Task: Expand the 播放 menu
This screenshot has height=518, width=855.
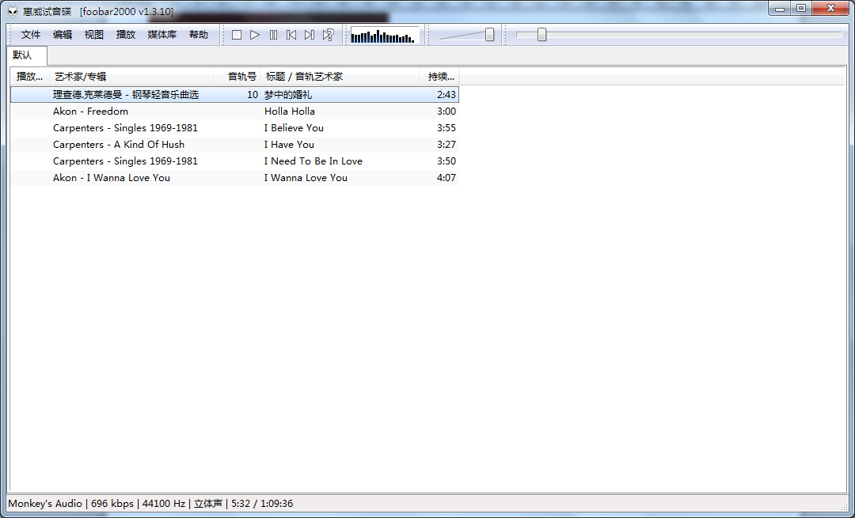Action: click(126, 35)
